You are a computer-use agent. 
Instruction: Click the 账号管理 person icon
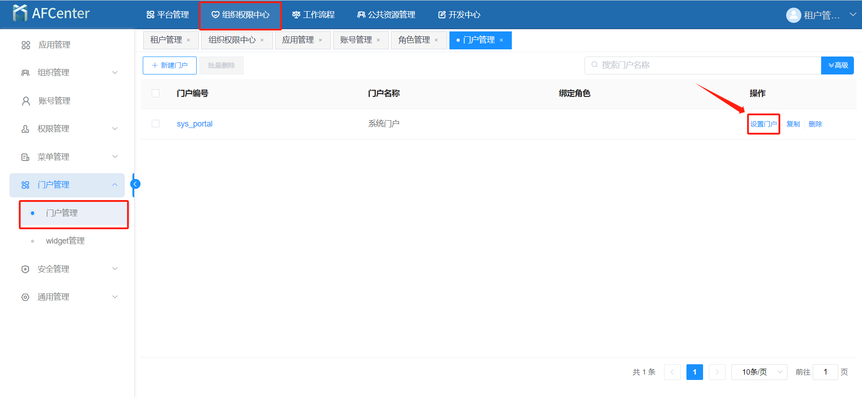pos(26,101)
